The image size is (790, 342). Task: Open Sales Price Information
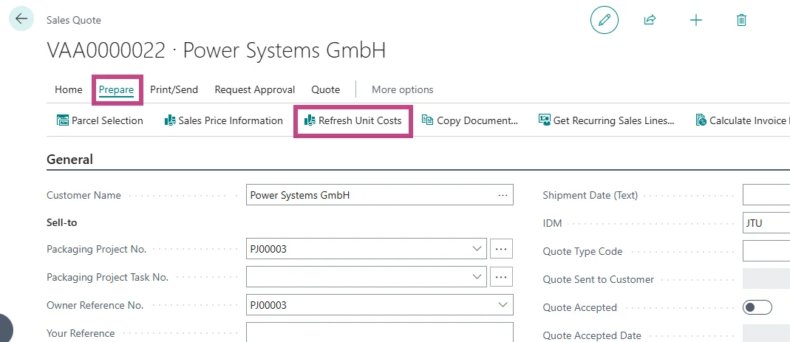pos(223,120)
